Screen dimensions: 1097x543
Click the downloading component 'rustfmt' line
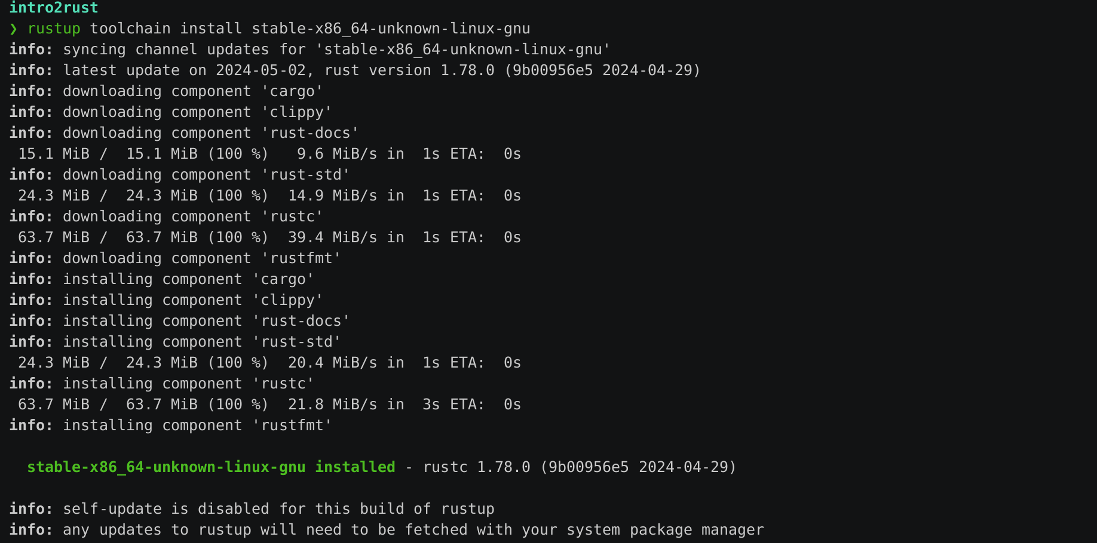(x=175, y=258)
